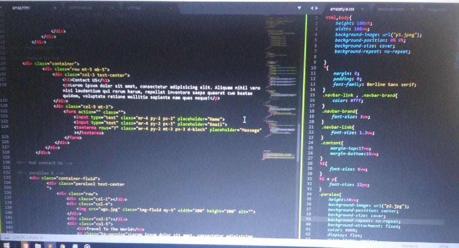Click the h1 + p selector line

328,179
